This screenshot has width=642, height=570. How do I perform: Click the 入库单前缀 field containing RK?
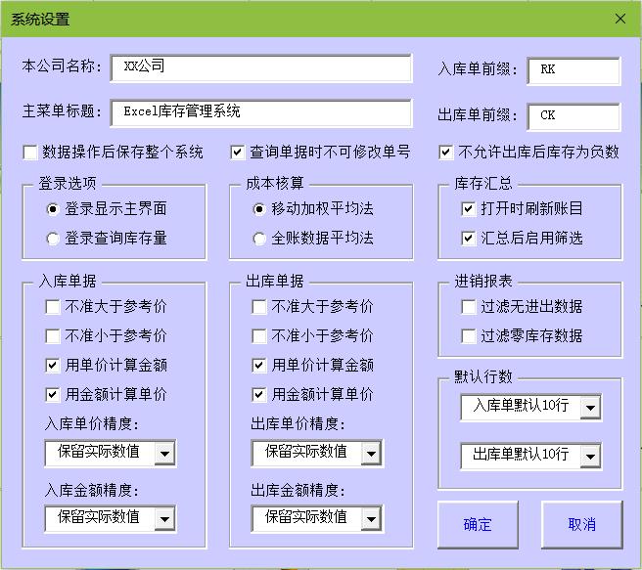click(x=573, y=70)
